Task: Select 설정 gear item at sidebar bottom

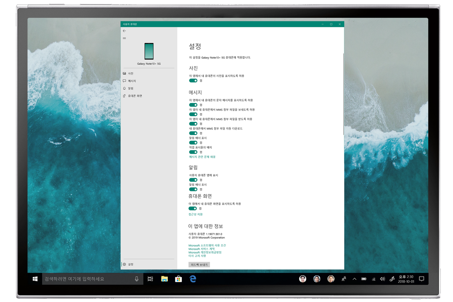Action: (x=148, y=264)
